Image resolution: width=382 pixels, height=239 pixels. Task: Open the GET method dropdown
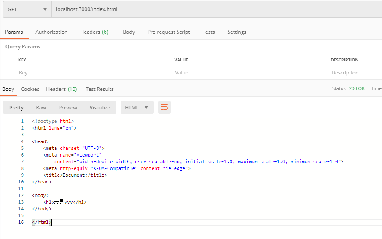pyautogui.click(x=27, y=10)
